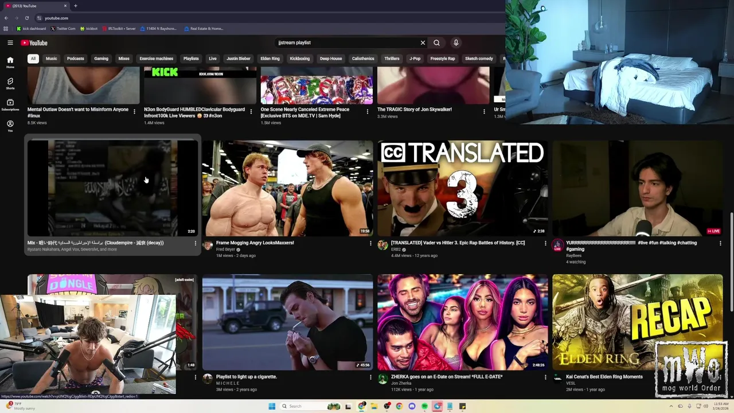Open more options for Mix Cloudempire item
Viewport: 734px width, 413px height.
pyautogui.click(x=195, y=243)
